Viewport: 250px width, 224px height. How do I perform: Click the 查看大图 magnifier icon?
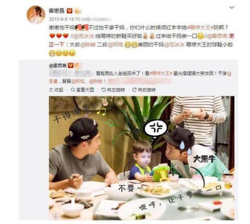72,90
